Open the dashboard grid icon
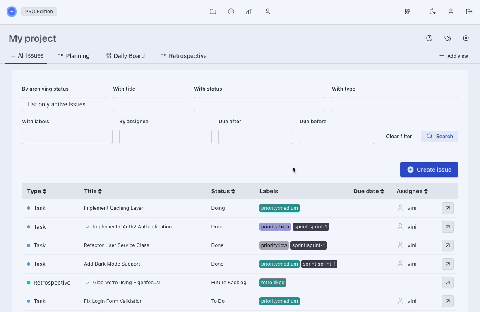The width and height of the screenshot is (480, 312). [x=408, y=12]
